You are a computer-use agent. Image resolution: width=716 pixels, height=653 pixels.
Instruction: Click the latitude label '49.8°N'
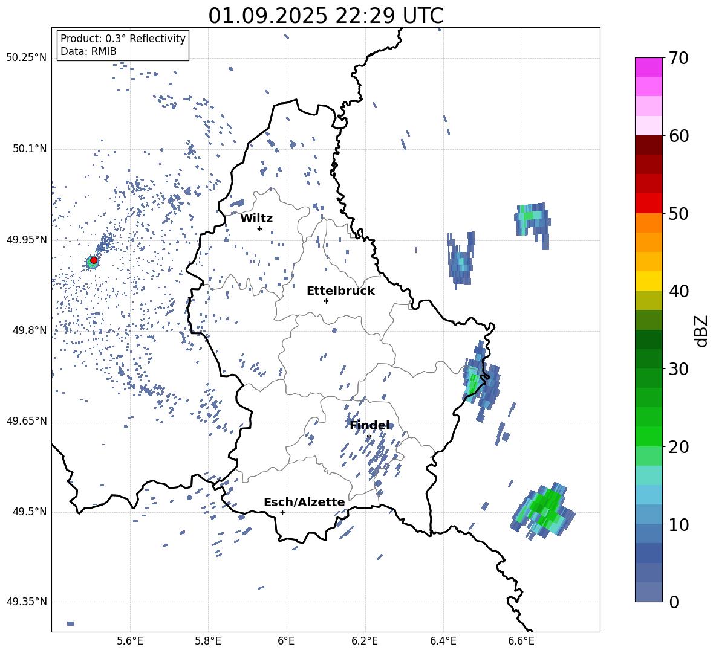tap(30, 330)
